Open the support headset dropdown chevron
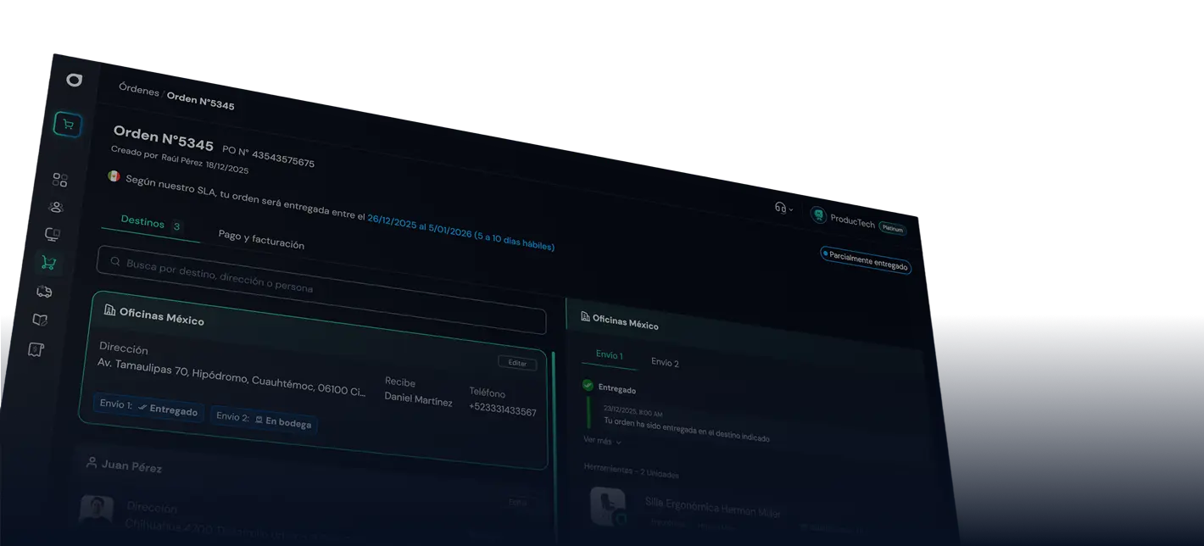Screen dimensions: 1204x546 (791, 209)
